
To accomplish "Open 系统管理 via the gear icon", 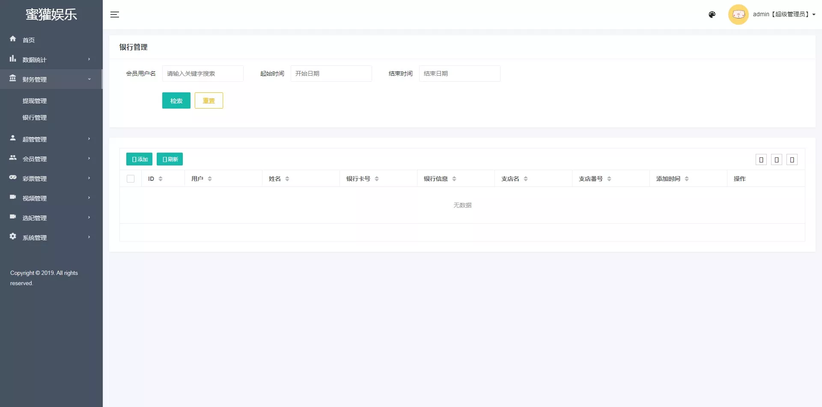I will click(x=13, y=237).
